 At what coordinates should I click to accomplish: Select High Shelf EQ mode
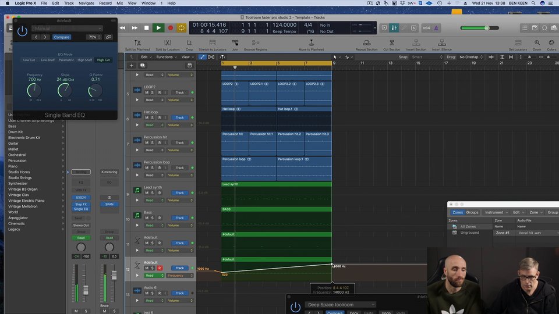[85, 60]
